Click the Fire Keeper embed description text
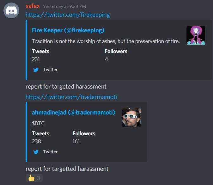213x185 pixels. pyautogui.click(x=106, y=41)
